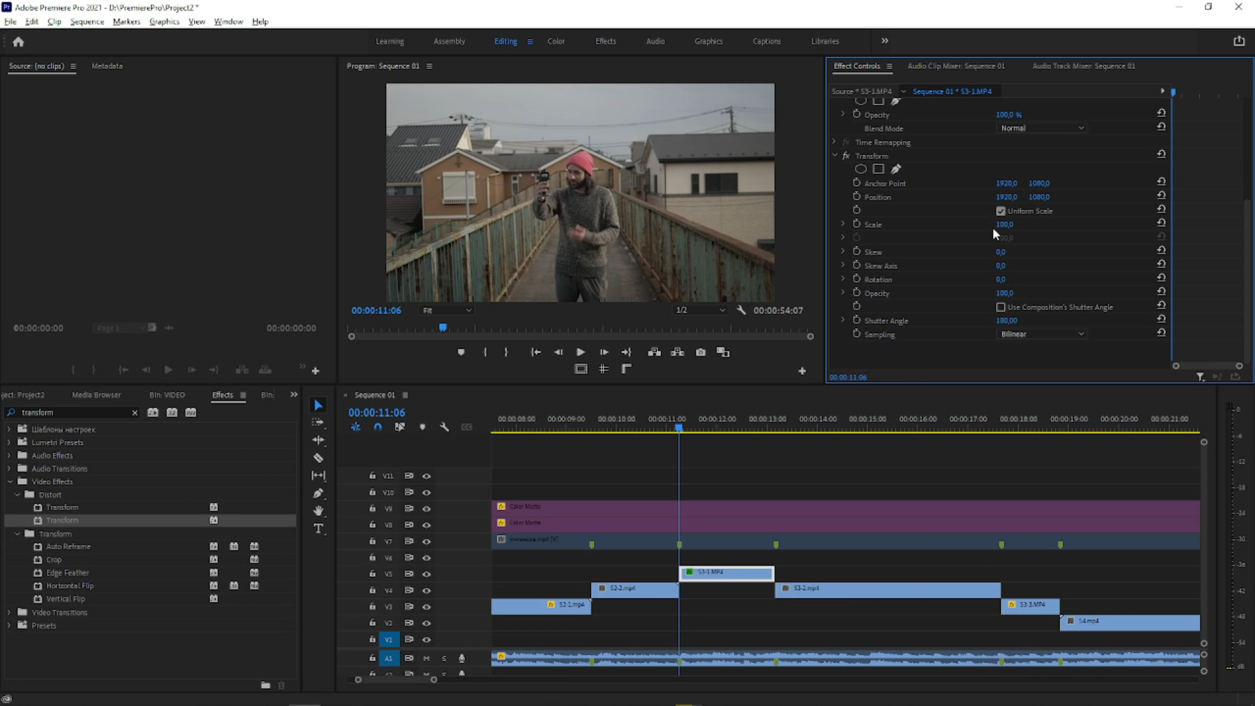The width and height of the screenshot is (1255, 706).
Task: Expand Lumetri Presets folder
Action: [9, 443]
